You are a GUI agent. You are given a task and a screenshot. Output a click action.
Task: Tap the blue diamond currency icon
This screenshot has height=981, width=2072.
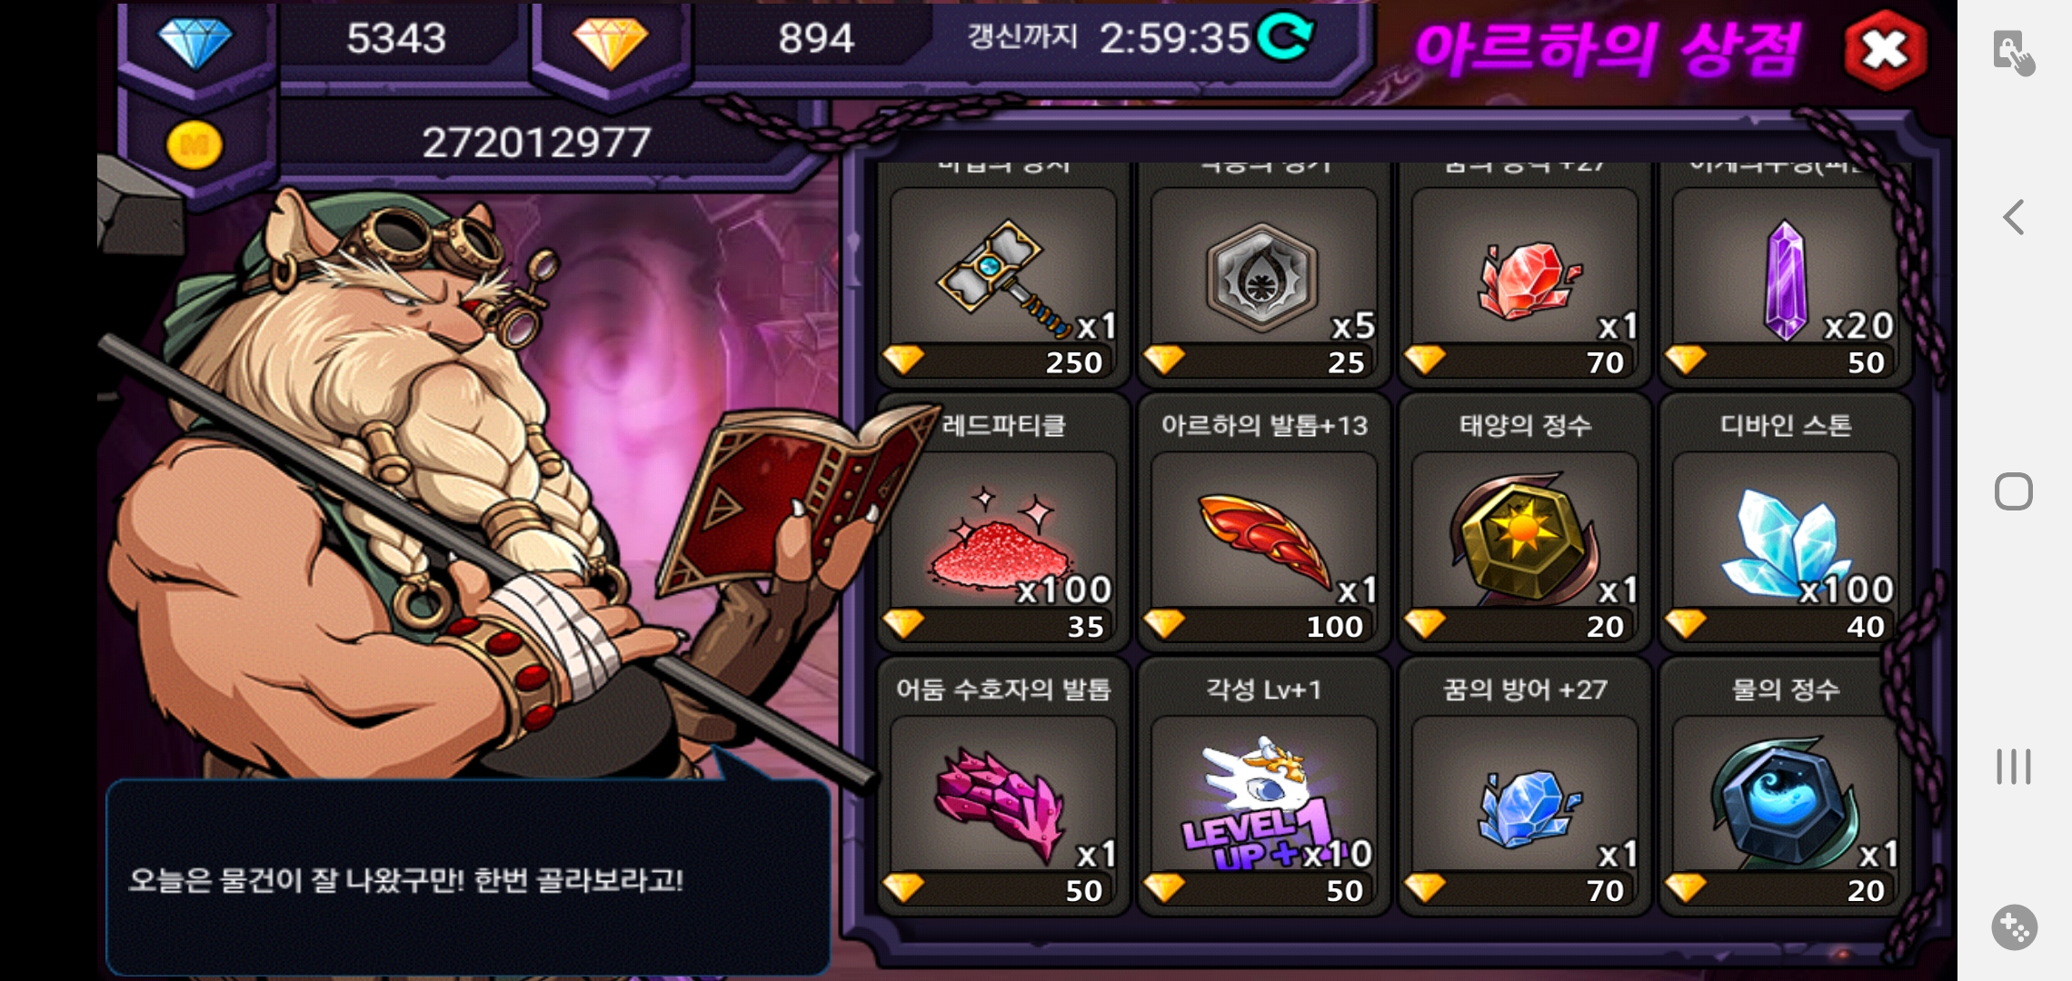[x=195, y=42]
